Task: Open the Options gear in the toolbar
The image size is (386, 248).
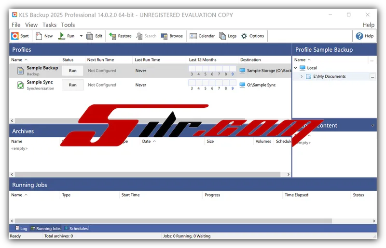Action: 244,36
